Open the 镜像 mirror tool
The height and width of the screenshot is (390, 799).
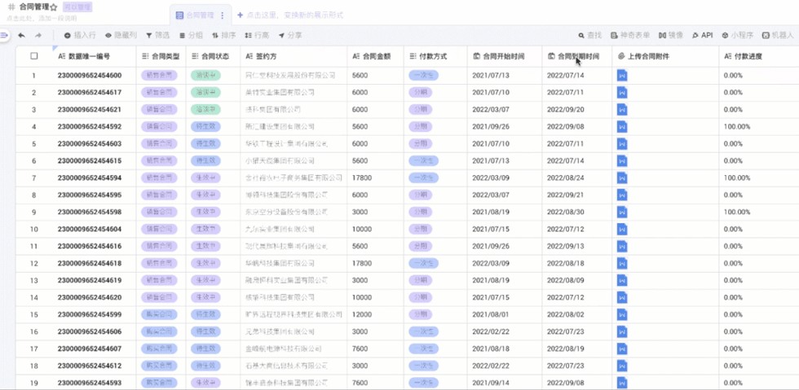(671, 36)
